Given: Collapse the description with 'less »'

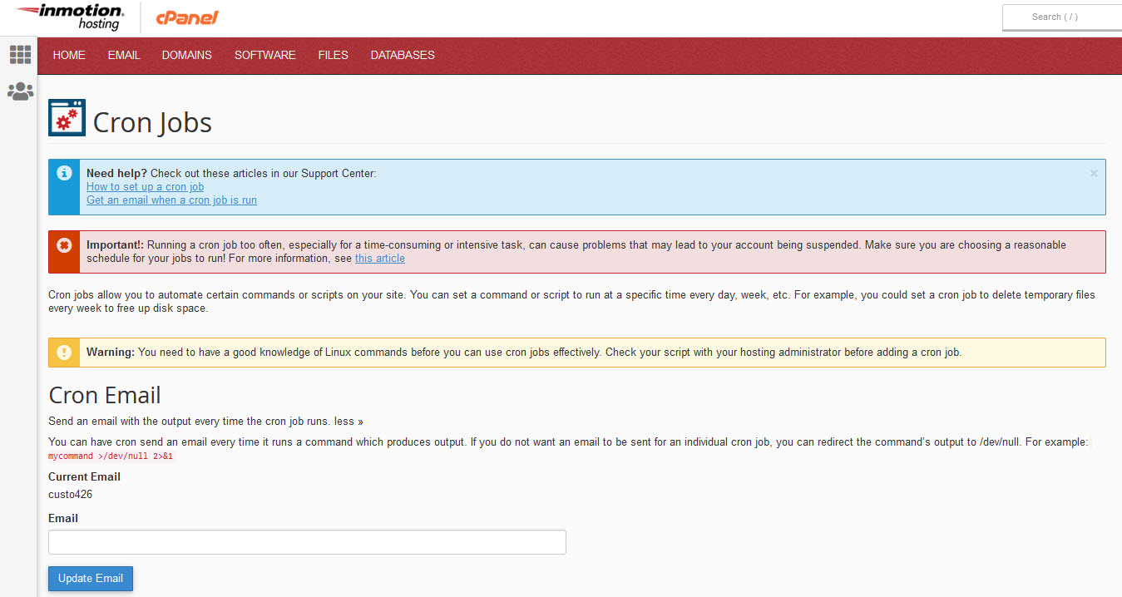Looking at the screenshot, I should [x=348, y=422].
